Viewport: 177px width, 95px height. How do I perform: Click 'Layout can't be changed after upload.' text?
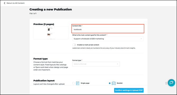(49, 84)
